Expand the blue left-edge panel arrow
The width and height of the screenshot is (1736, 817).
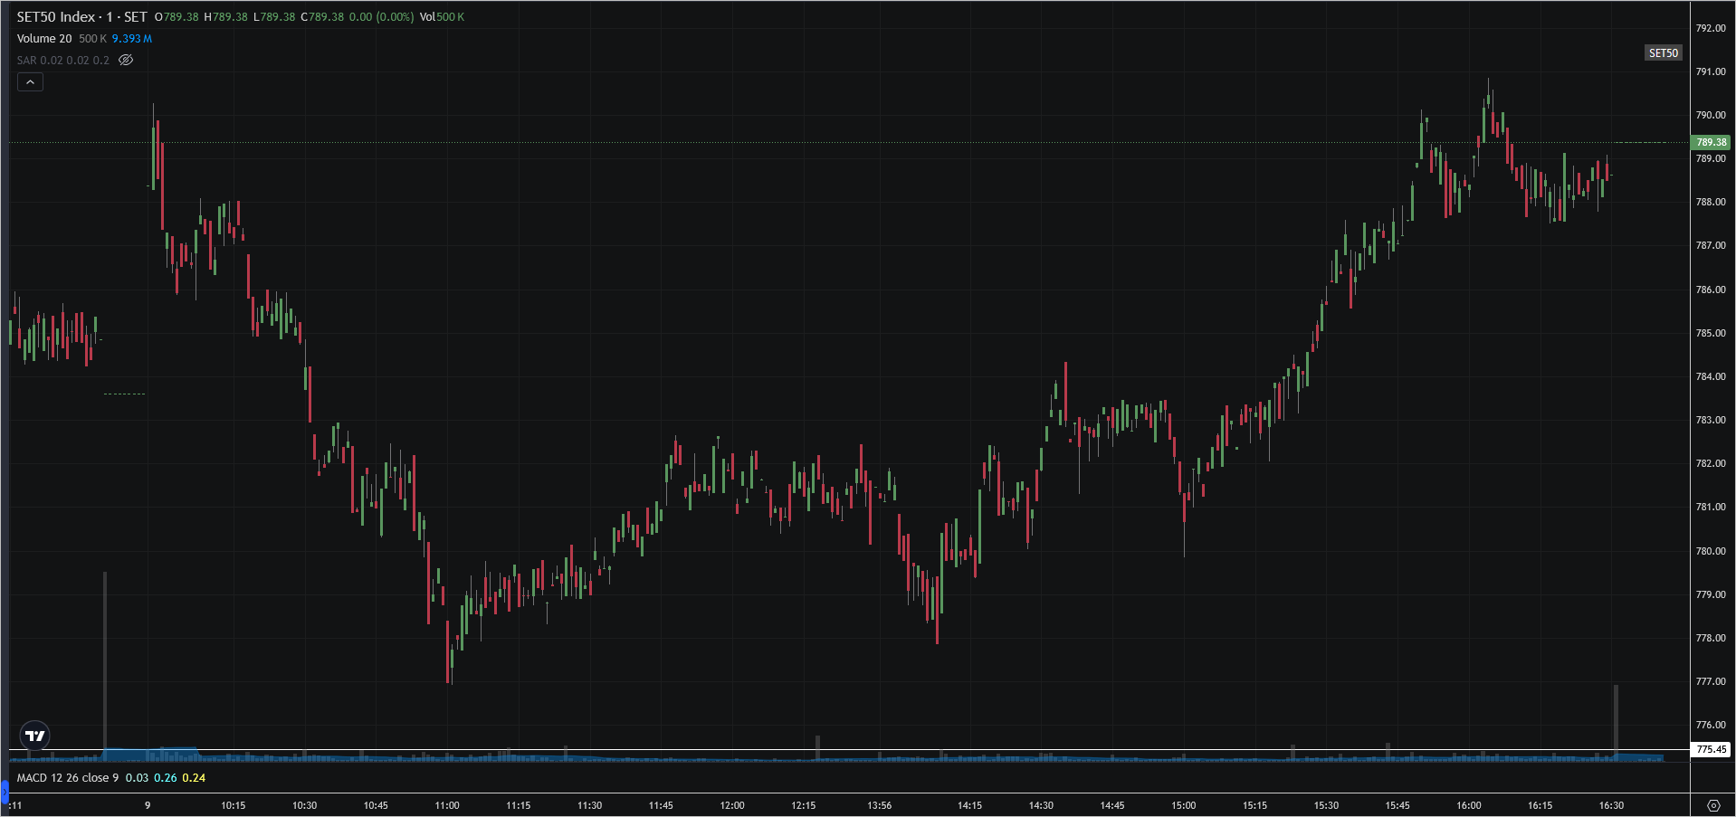4,793
